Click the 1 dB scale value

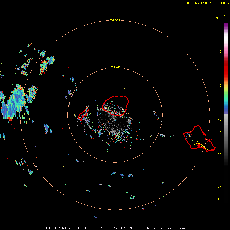click(x=221, y=97)
